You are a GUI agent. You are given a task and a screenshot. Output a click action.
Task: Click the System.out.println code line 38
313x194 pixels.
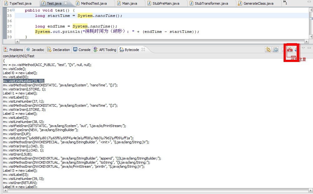pos(117,31)
